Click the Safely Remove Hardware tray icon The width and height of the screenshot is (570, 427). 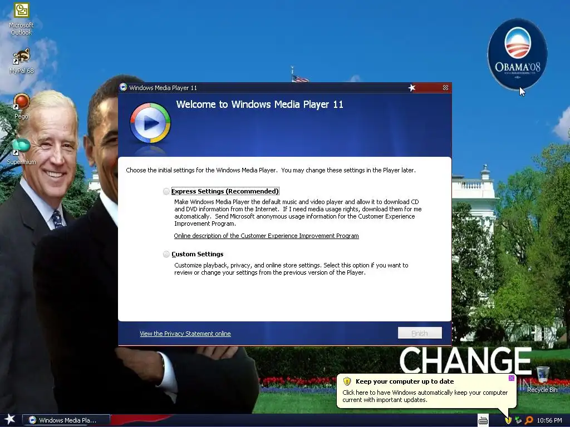[x=518, y=420]
